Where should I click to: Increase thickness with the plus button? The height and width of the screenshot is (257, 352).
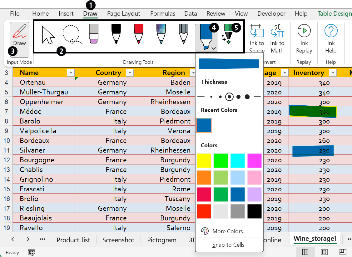click(x=257, y=97)
